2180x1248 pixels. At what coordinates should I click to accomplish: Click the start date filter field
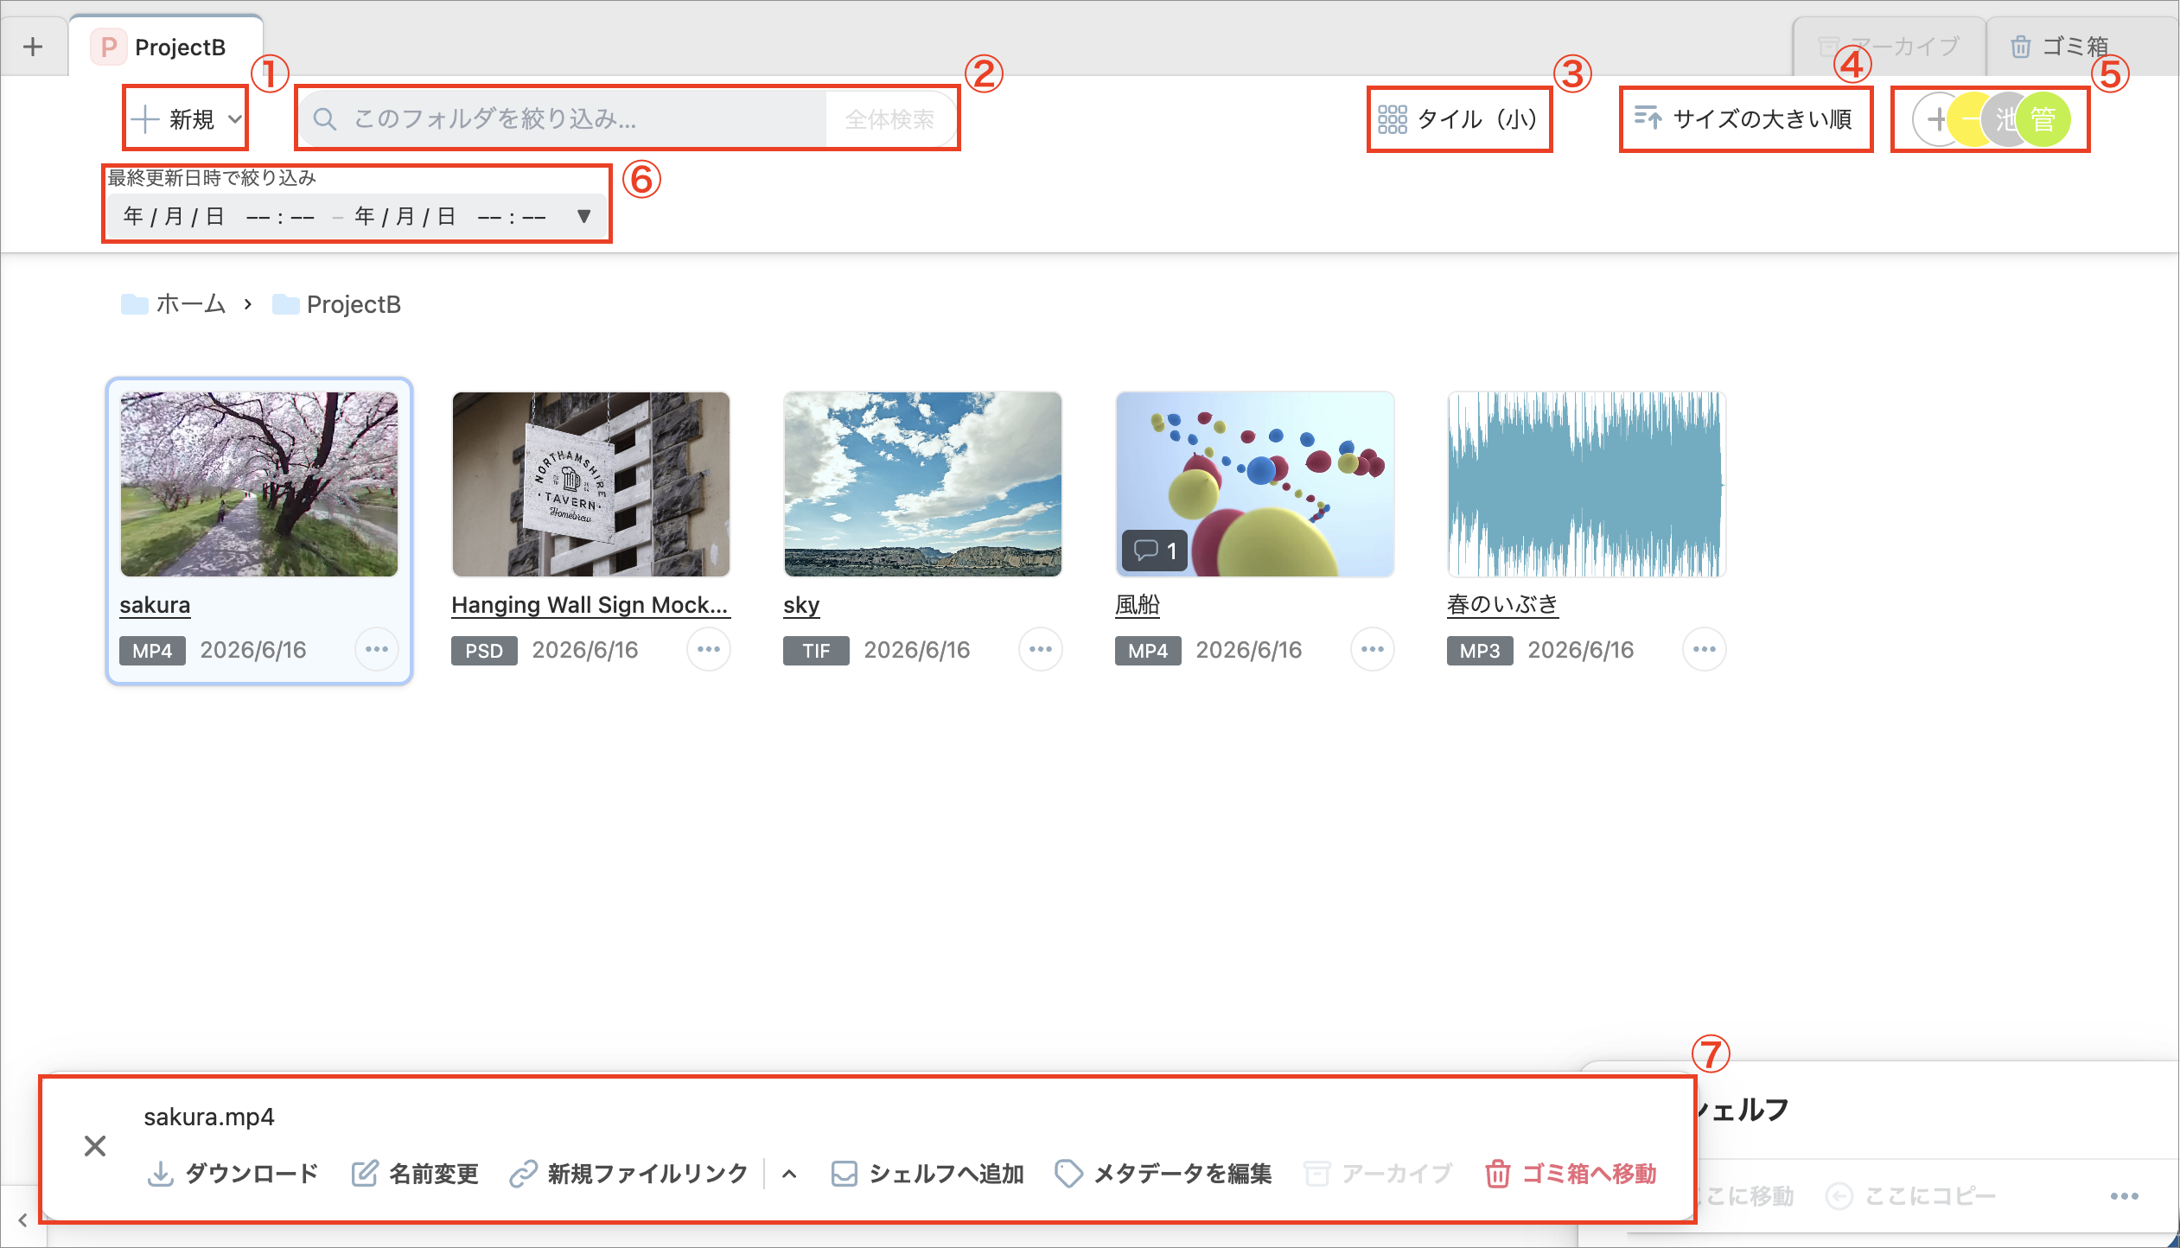pos(220,216)
